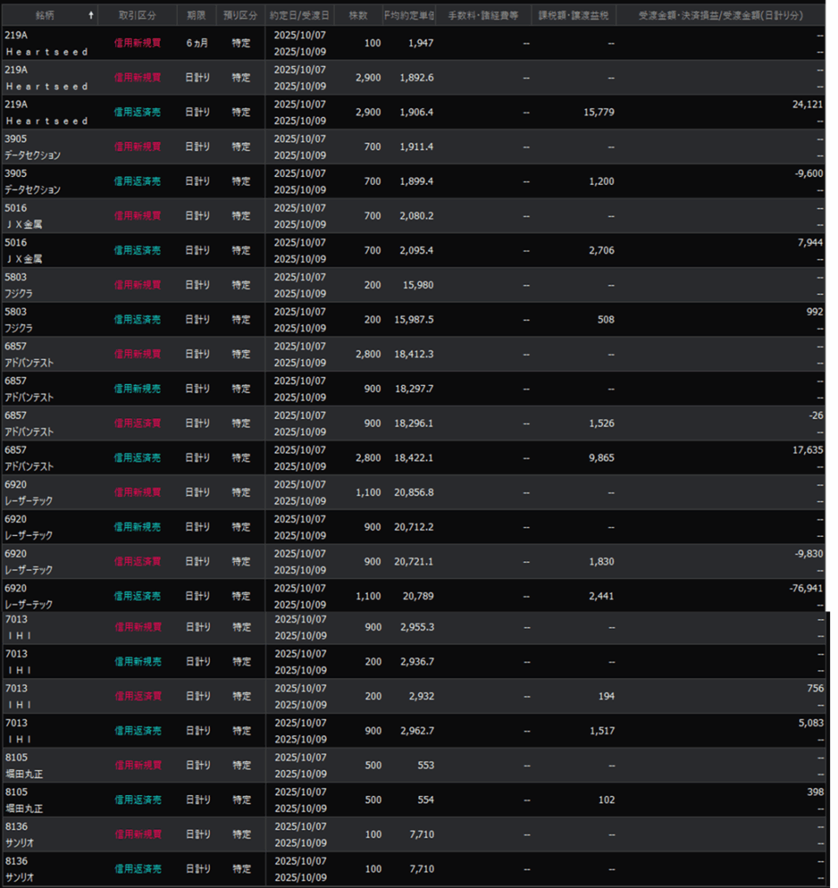Select 7013 IHI row with 5,083 profit

(416, 730)
